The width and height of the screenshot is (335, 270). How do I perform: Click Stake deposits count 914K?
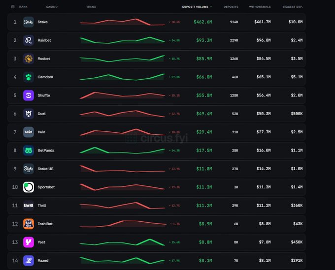[234, 22]
